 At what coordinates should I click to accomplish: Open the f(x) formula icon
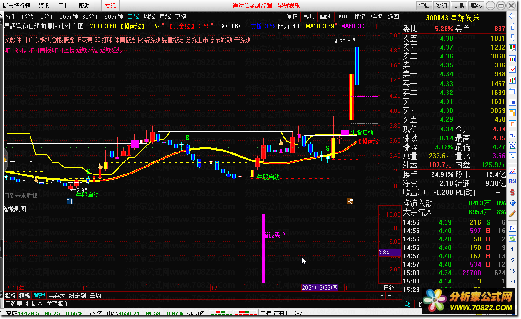[x=512, y=145]
